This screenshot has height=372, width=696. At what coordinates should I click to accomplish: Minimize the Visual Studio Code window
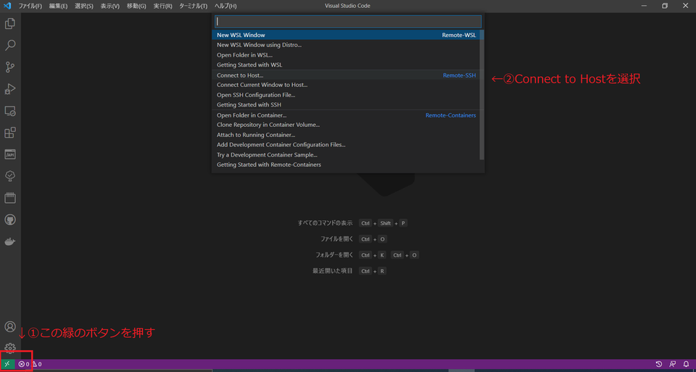[x=644, y=6]
